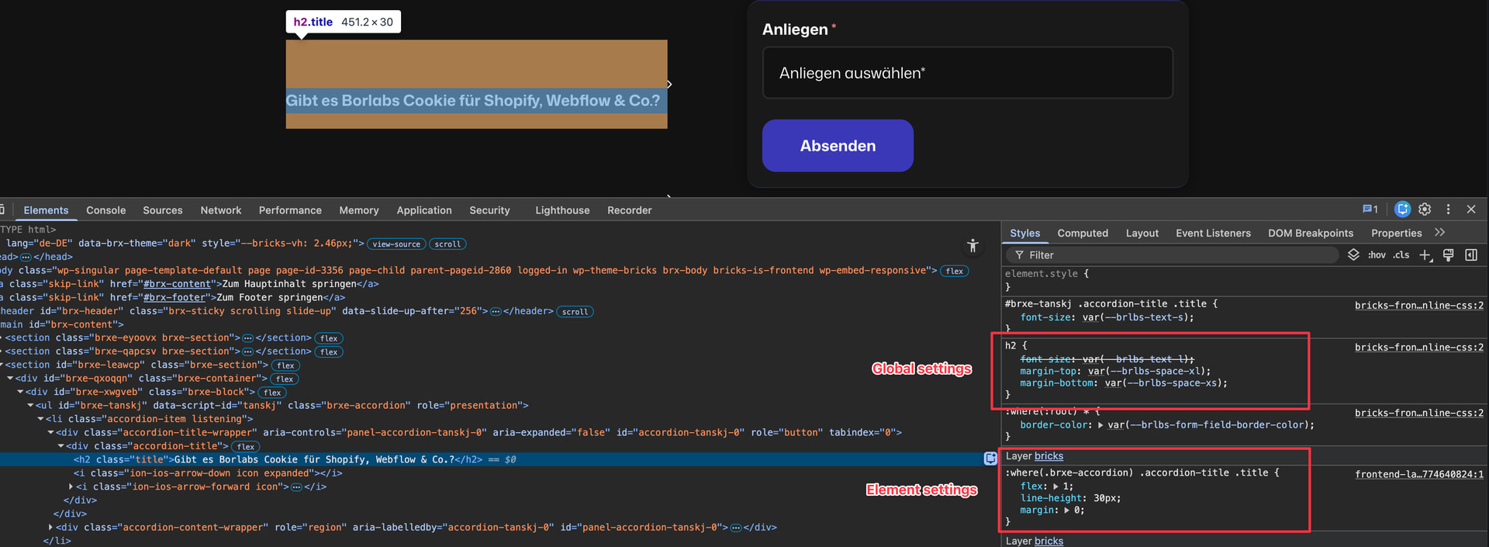Click the Absenden submit button
Viewport: 1489px width, 547px height.
point(838,146)
